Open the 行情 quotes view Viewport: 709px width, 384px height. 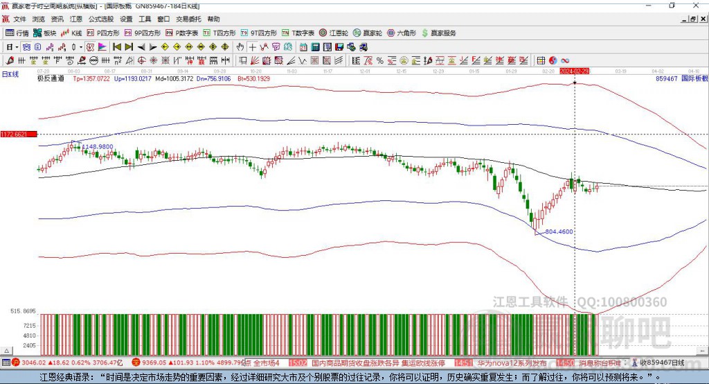(x=17, y=33)
